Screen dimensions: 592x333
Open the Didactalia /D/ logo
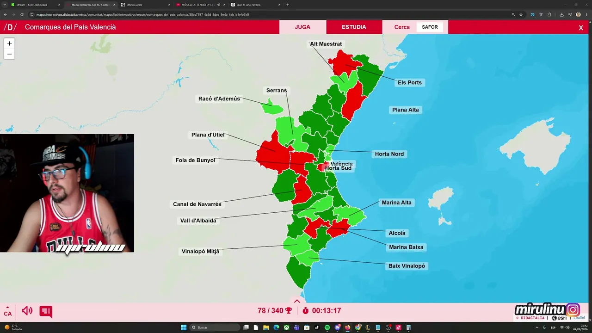[10, 27]
